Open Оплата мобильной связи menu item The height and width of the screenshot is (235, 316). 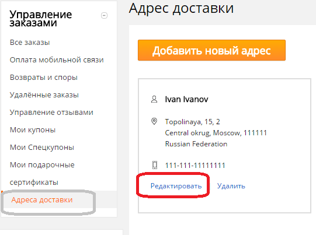[57, 60]
